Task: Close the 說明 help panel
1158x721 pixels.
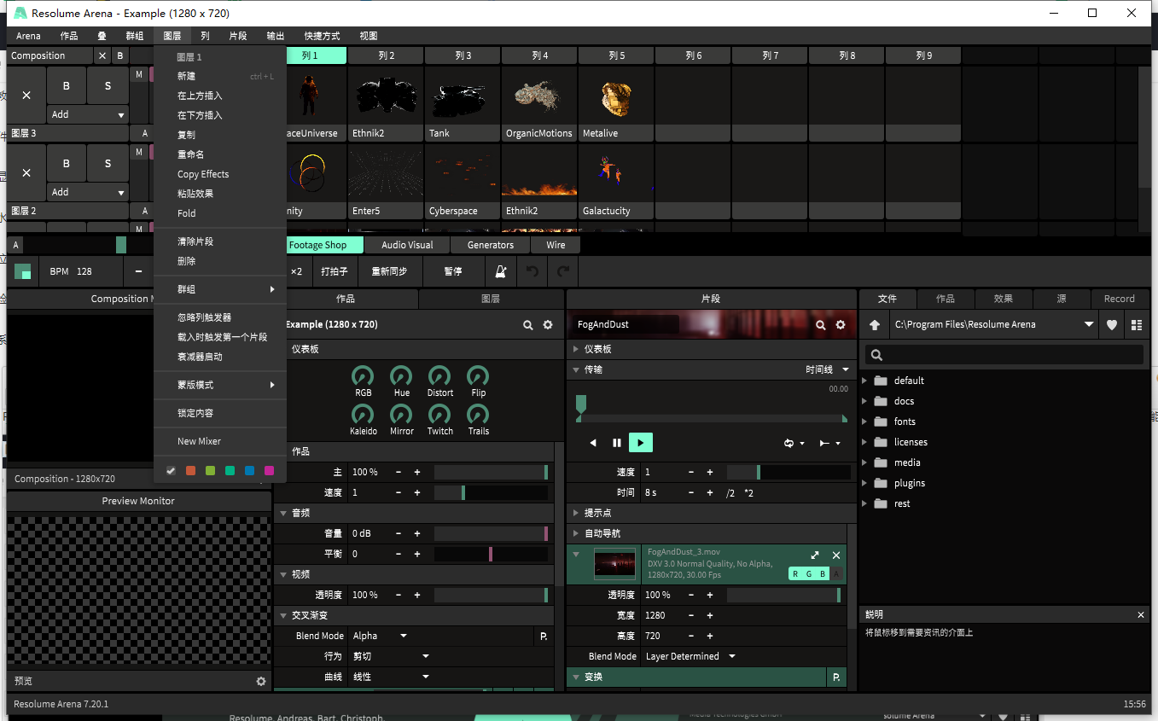Action: [x=1141, y=614]
